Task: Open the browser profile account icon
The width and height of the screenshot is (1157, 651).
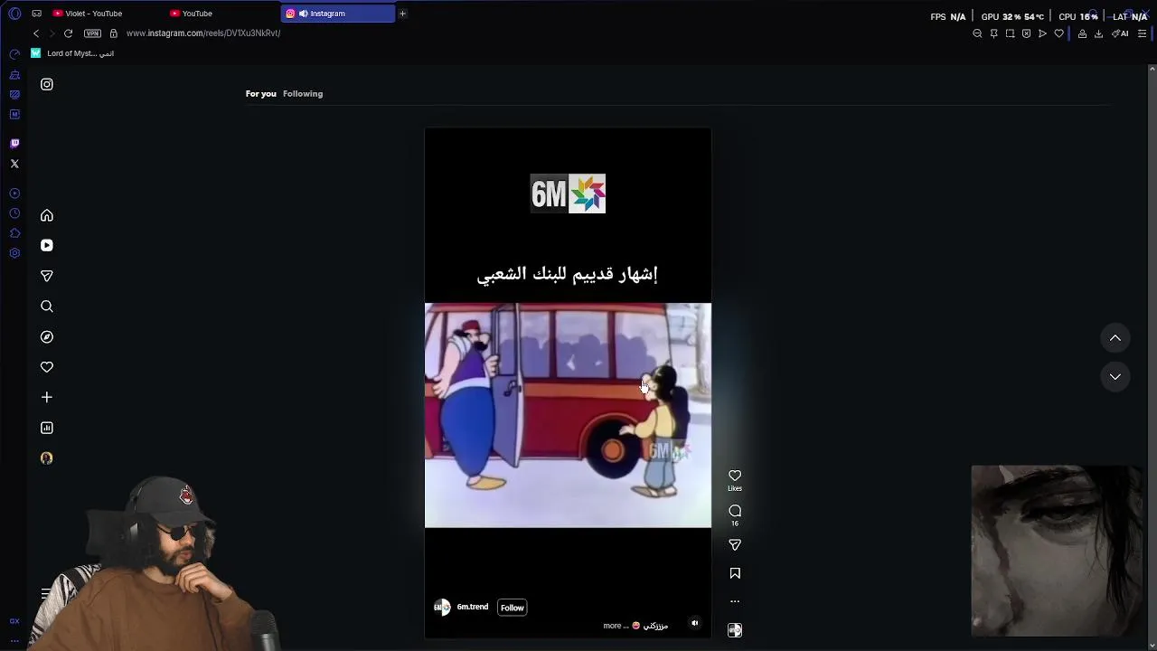Action: 1082,33
